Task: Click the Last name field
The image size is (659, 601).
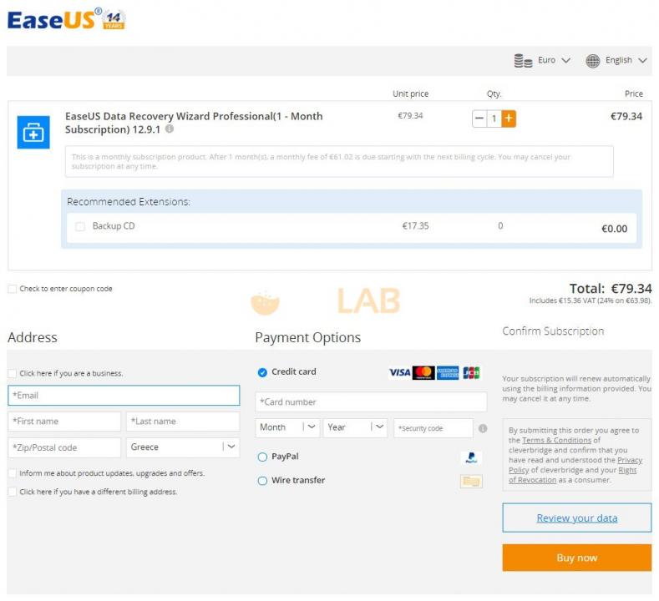Action: [183, 422]
